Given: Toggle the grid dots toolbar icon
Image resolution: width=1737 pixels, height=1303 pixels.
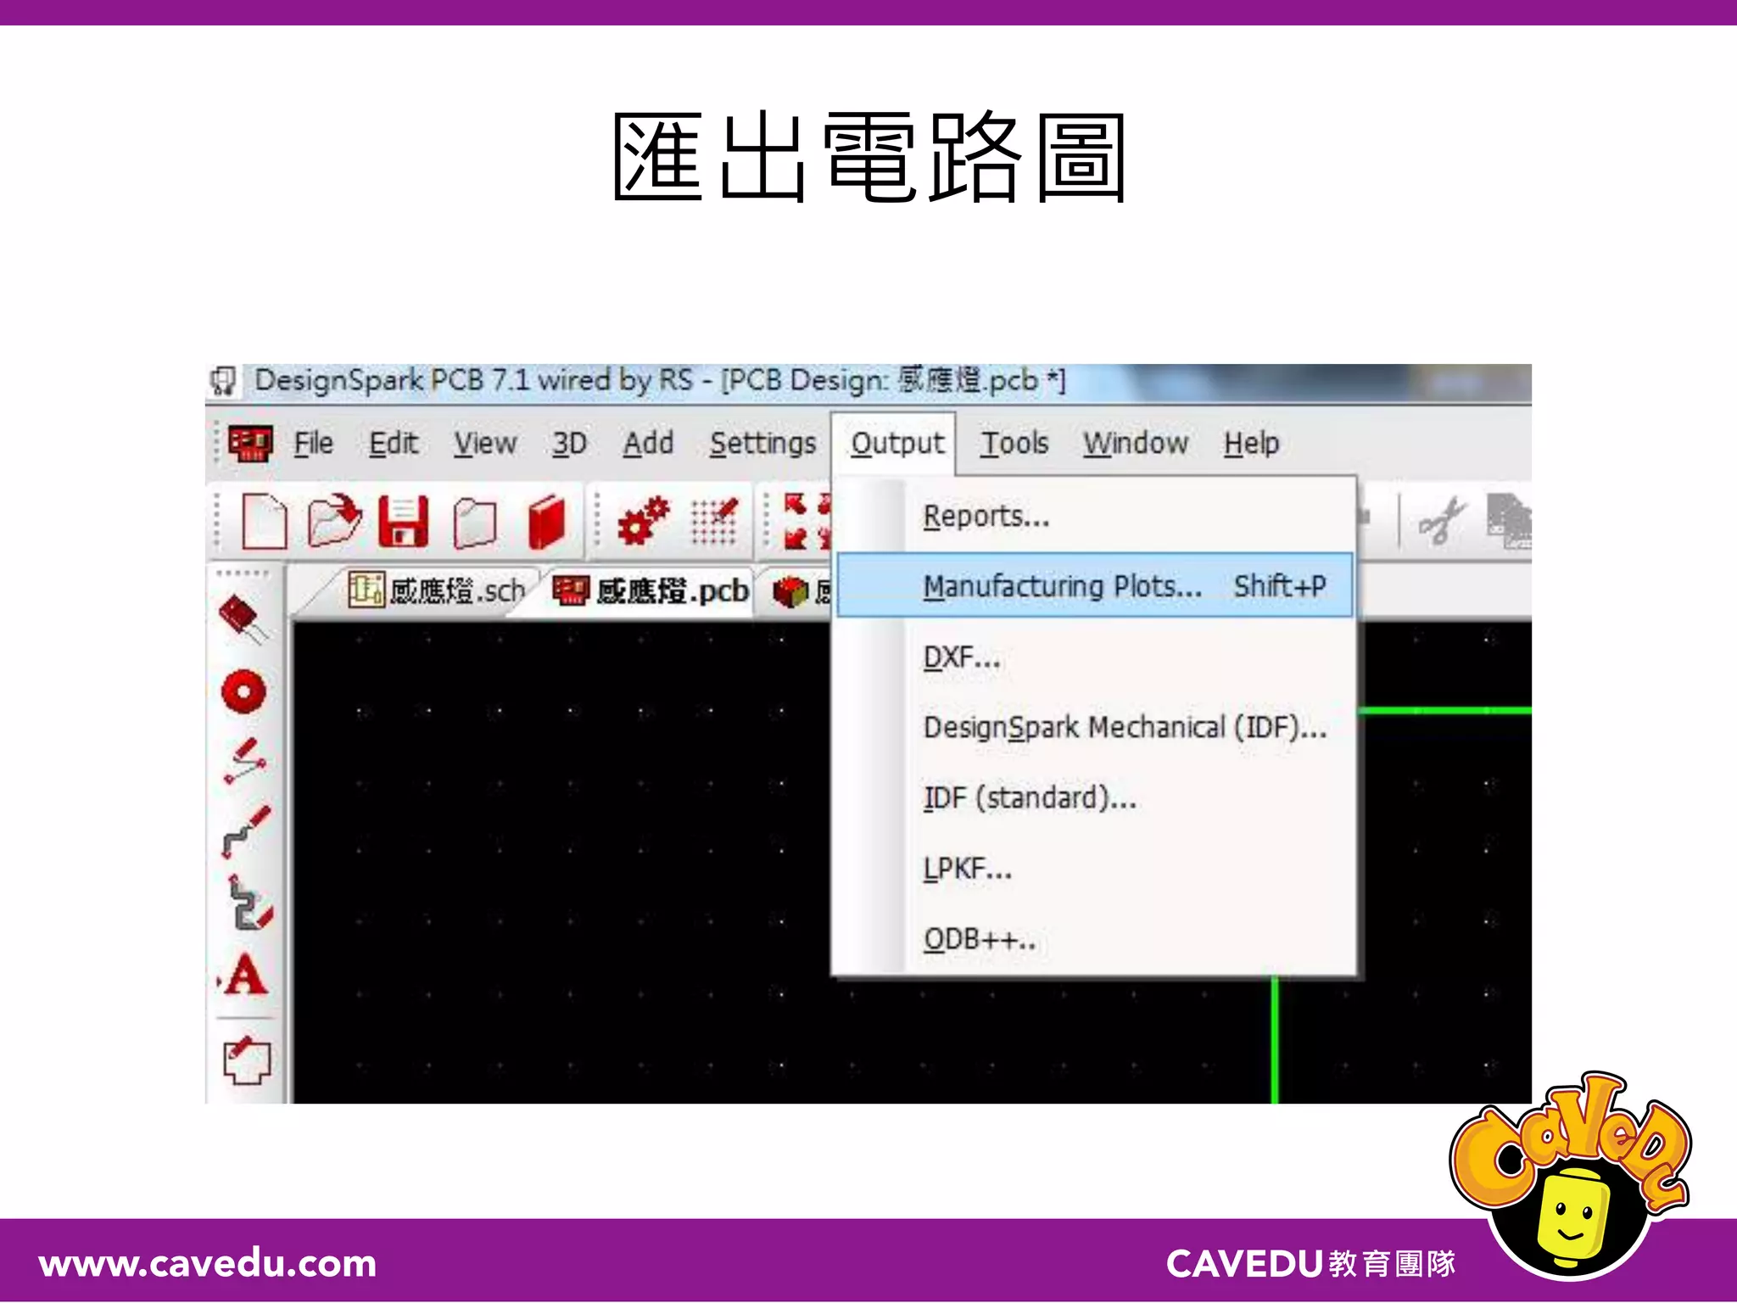Looking at the screenshot, I should coord(713,521).
